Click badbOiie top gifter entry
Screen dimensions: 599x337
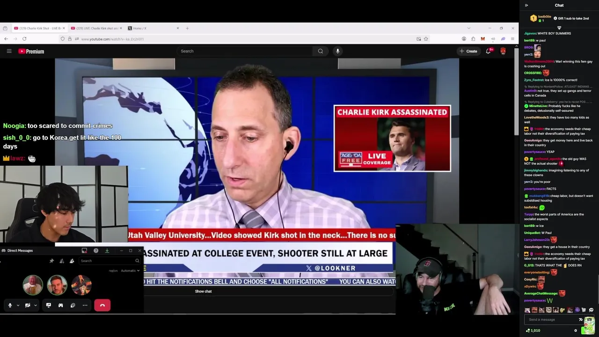click(x=541, y=18)
